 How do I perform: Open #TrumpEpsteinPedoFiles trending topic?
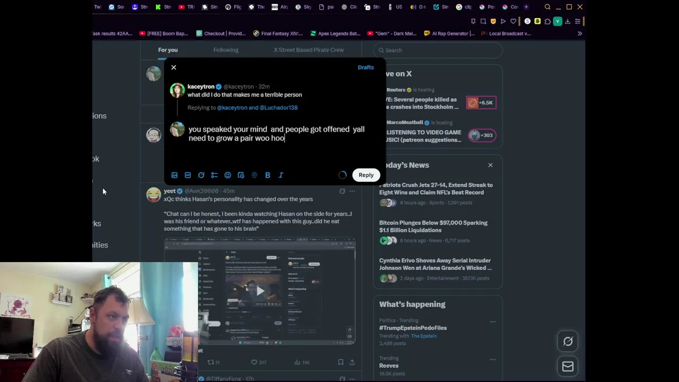click(413, 328)
